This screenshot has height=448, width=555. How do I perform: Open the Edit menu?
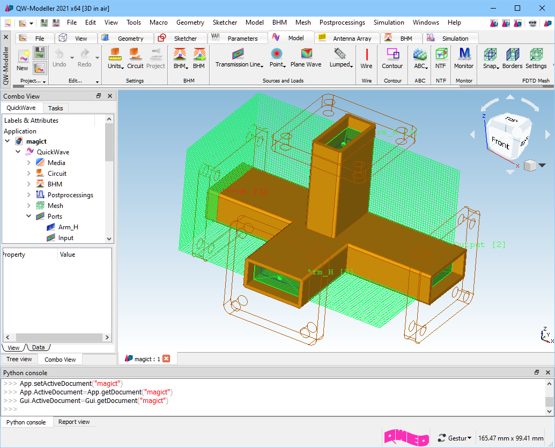(91, 23)
